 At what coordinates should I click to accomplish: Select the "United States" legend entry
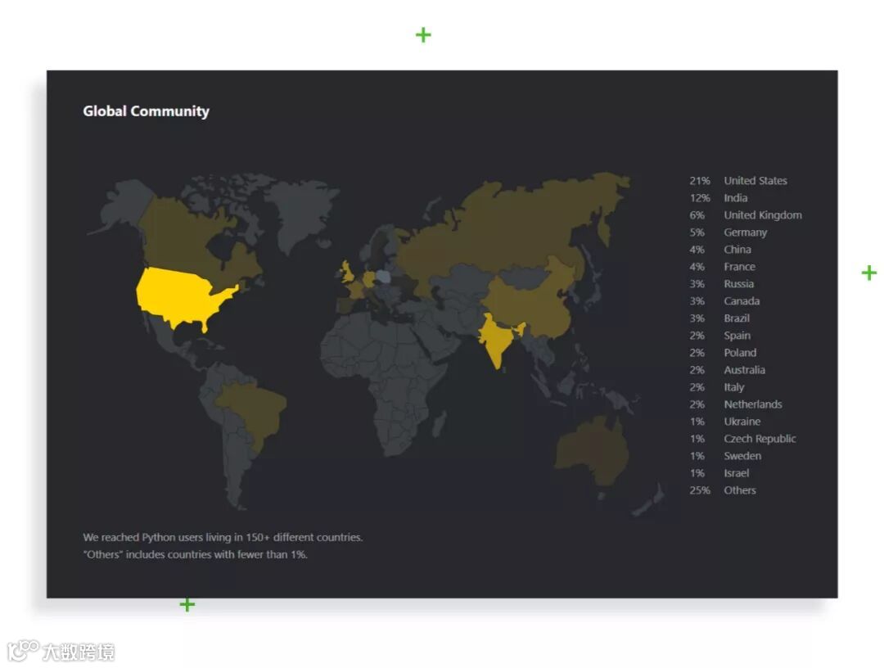coord(755,180)
